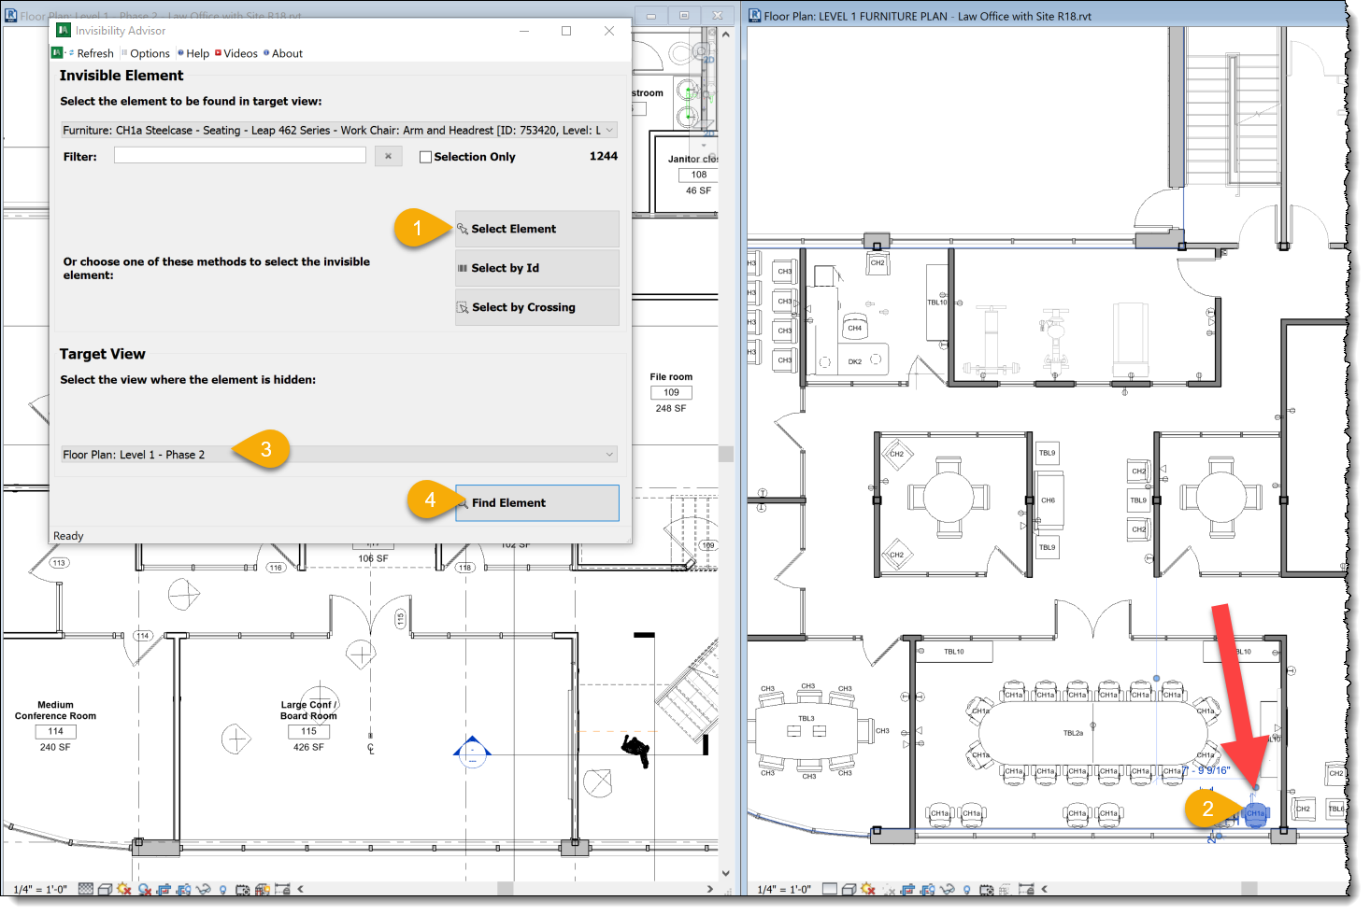Image resolution: width=1370 pixels, height=915 pixels.
Task: Open the Options menu in Invisibility Advisor
Action: (145, 53)
